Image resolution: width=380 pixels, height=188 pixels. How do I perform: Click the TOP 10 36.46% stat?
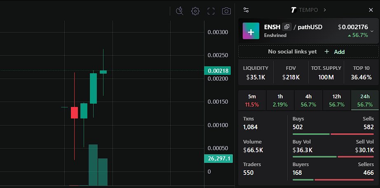pyautogui.click(x=361, y=72)
